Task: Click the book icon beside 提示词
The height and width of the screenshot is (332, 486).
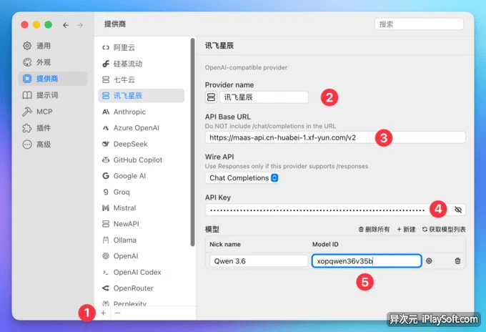Action: [27, 95]
